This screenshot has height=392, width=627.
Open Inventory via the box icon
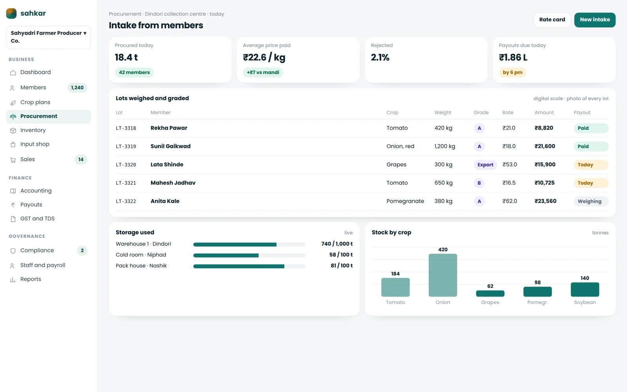point(13,131)
